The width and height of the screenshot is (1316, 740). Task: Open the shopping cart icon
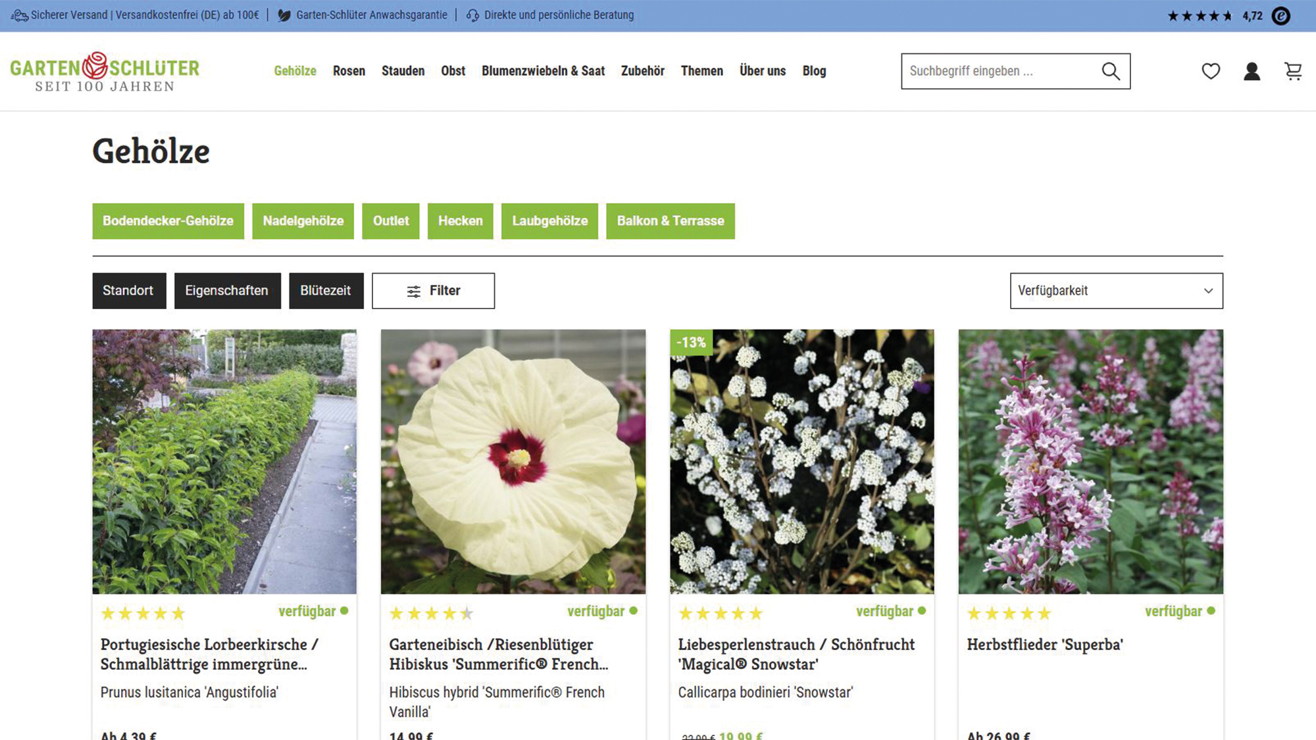tap(1293, 71)
